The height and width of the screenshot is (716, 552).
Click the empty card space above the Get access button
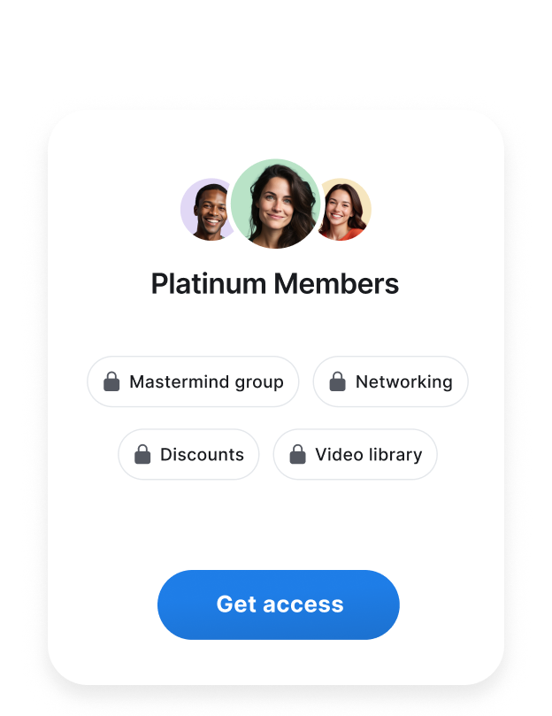pos(276,525)
